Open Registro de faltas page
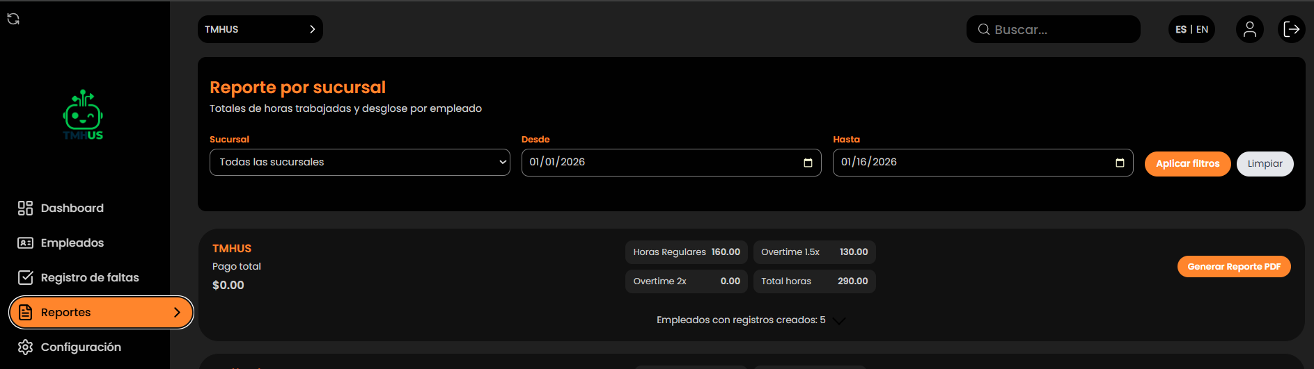 coord(89,277)
